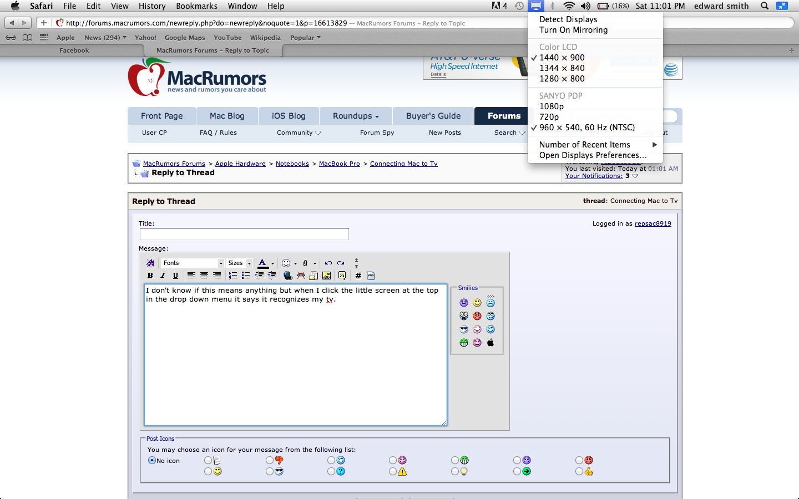The width and height of the screenshot is (799, 499).
Task: Select the No icon radio button
Action: [151, 460]
